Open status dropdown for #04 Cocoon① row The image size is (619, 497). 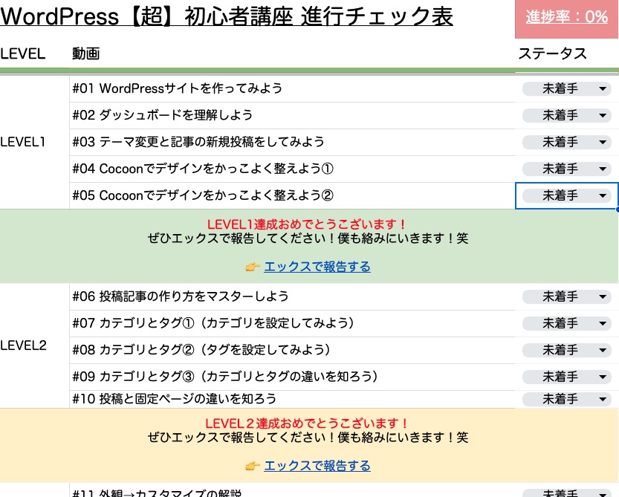[x=566, y=169]
